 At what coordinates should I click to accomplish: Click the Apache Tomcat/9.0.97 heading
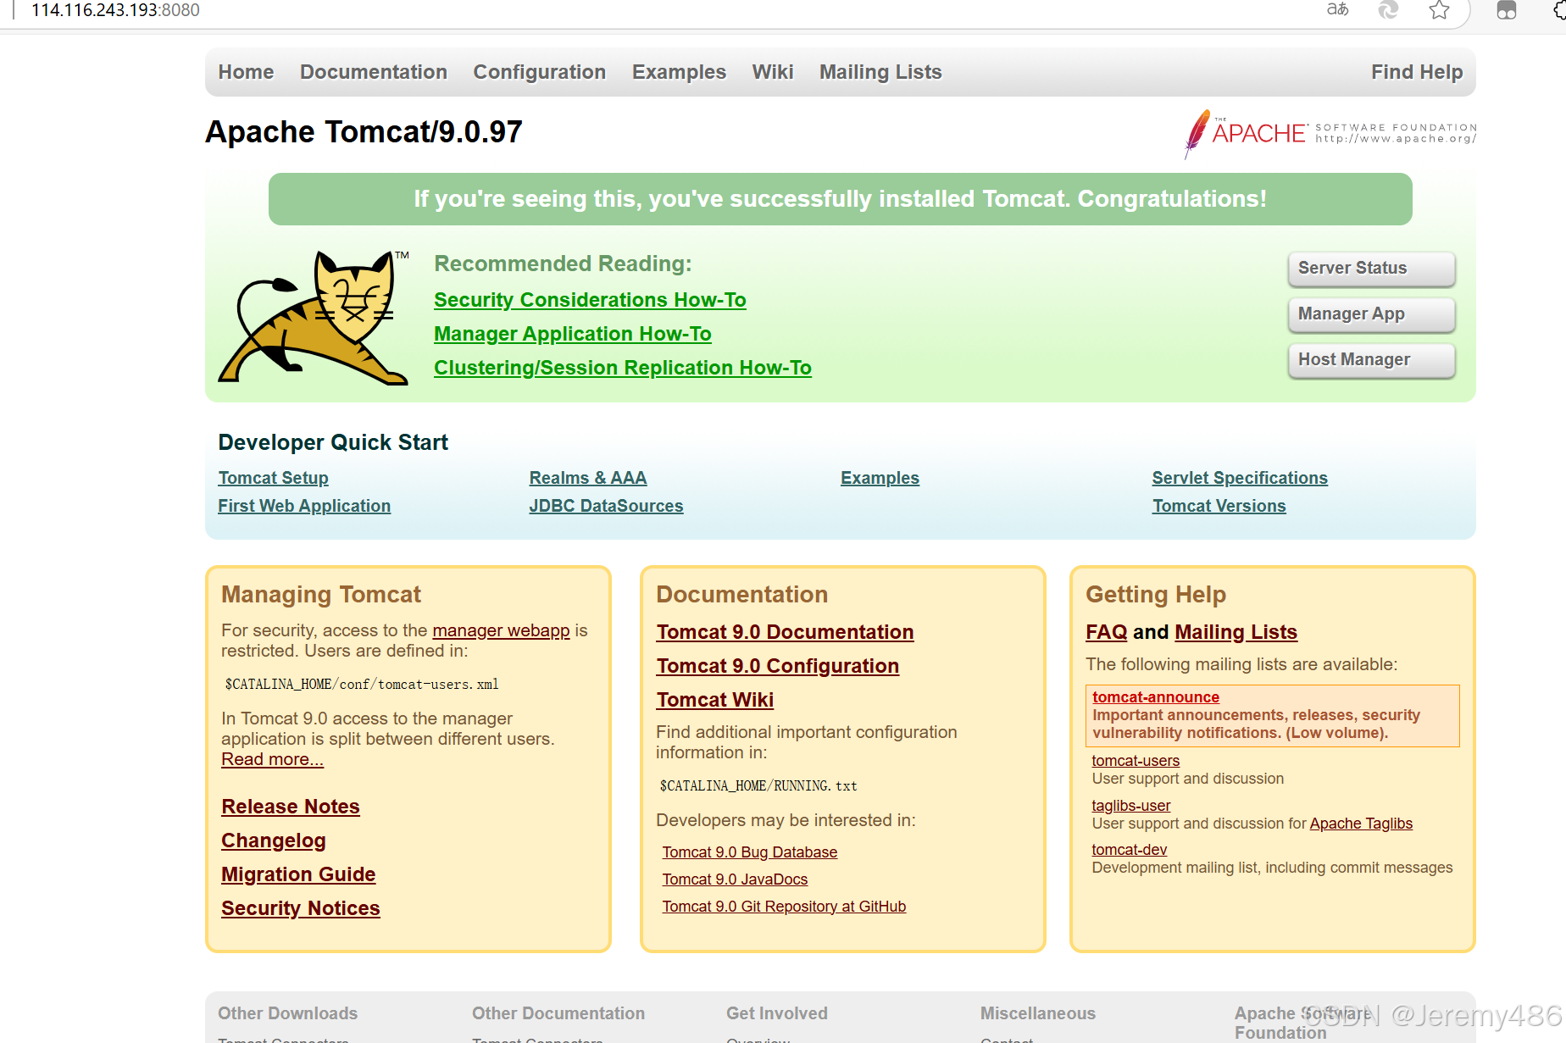coord(364,132)
